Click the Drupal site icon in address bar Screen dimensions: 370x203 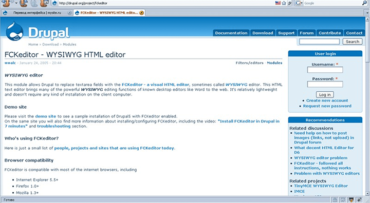[x=54, y=3]
